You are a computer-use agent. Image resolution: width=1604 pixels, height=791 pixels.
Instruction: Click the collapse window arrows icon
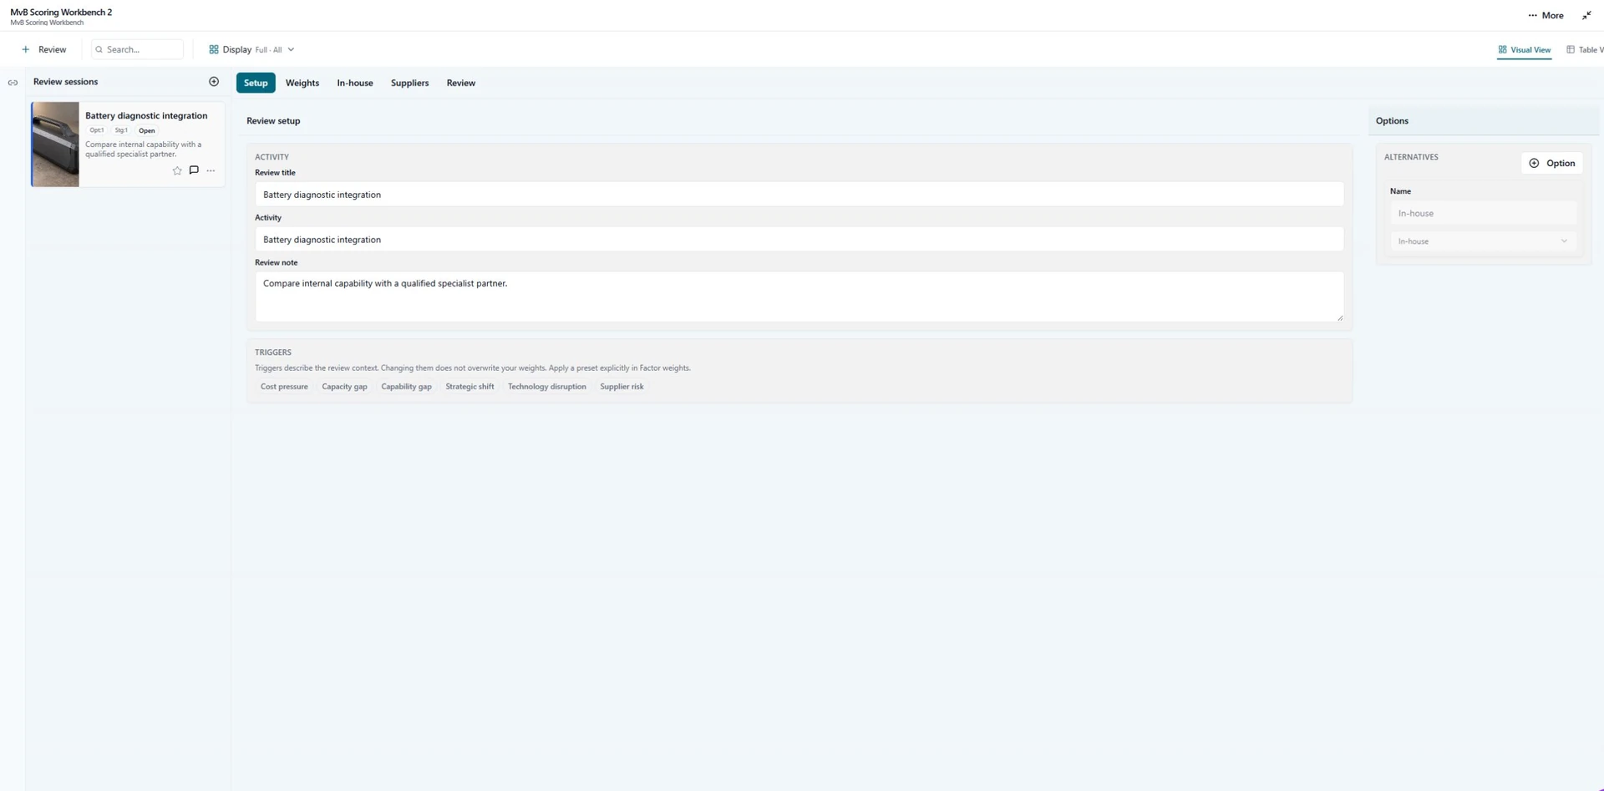[x=1586, y=15]
